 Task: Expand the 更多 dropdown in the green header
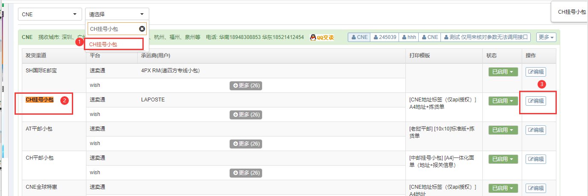tap(546, 37)
